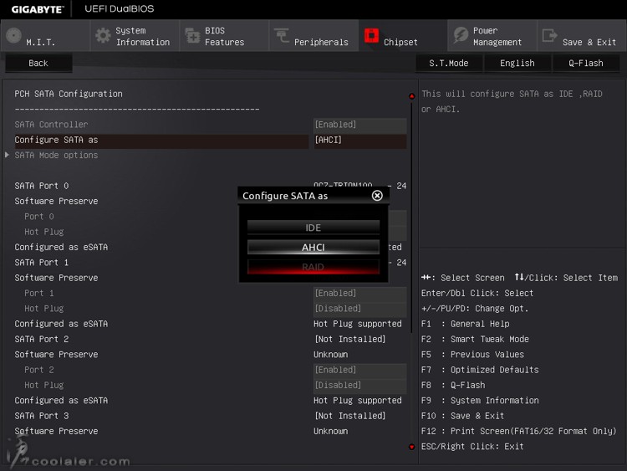Click Port 2 sub-item label
This screenshot has height=471, width=627.
[x=39, y=370]
